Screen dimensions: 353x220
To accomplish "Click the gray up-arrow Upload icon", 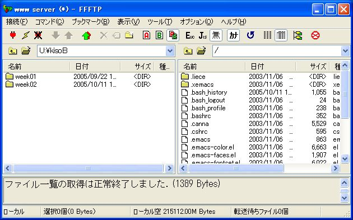I will click(69, 35).
